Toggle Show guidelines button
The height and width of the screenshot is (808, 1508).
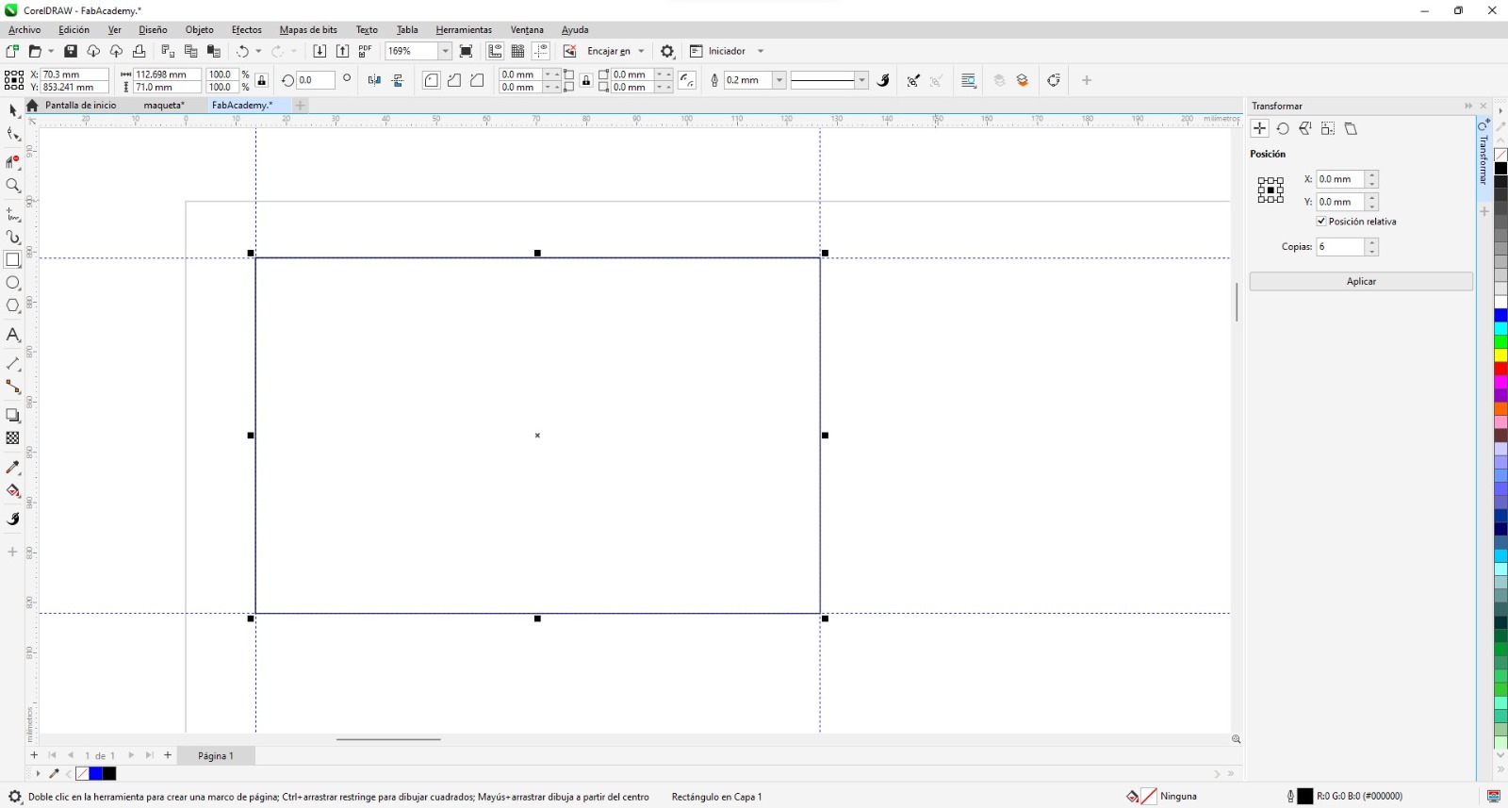pos(541,51)
